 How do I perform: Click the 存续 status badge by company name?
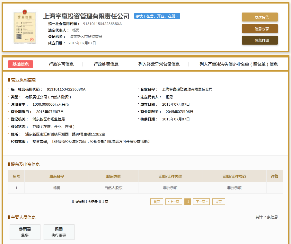coord(157,16)
